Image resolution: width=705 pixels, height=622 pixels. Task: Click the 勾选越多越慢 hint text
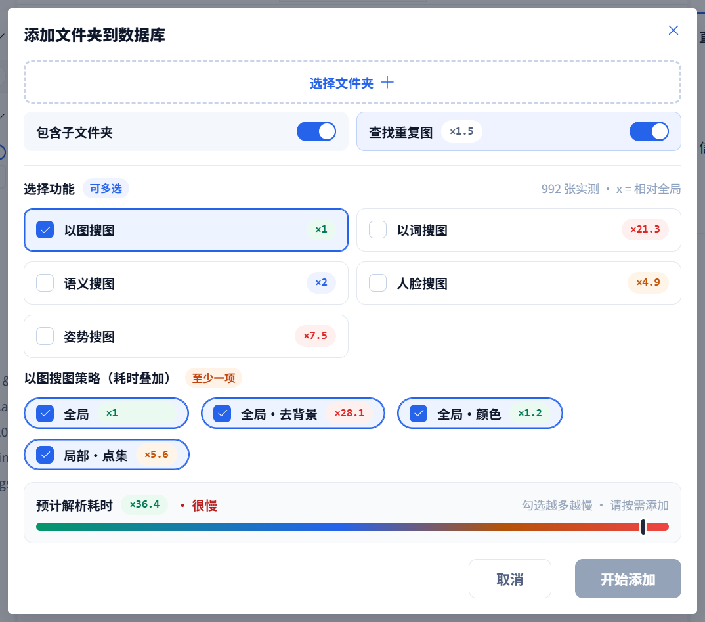tap(557, 506)
